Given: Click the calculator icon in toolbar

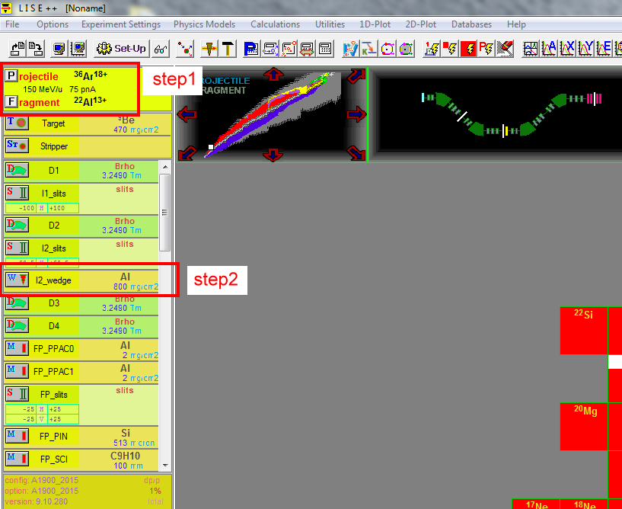Looking at the screenshot, I should pos(325,49).
